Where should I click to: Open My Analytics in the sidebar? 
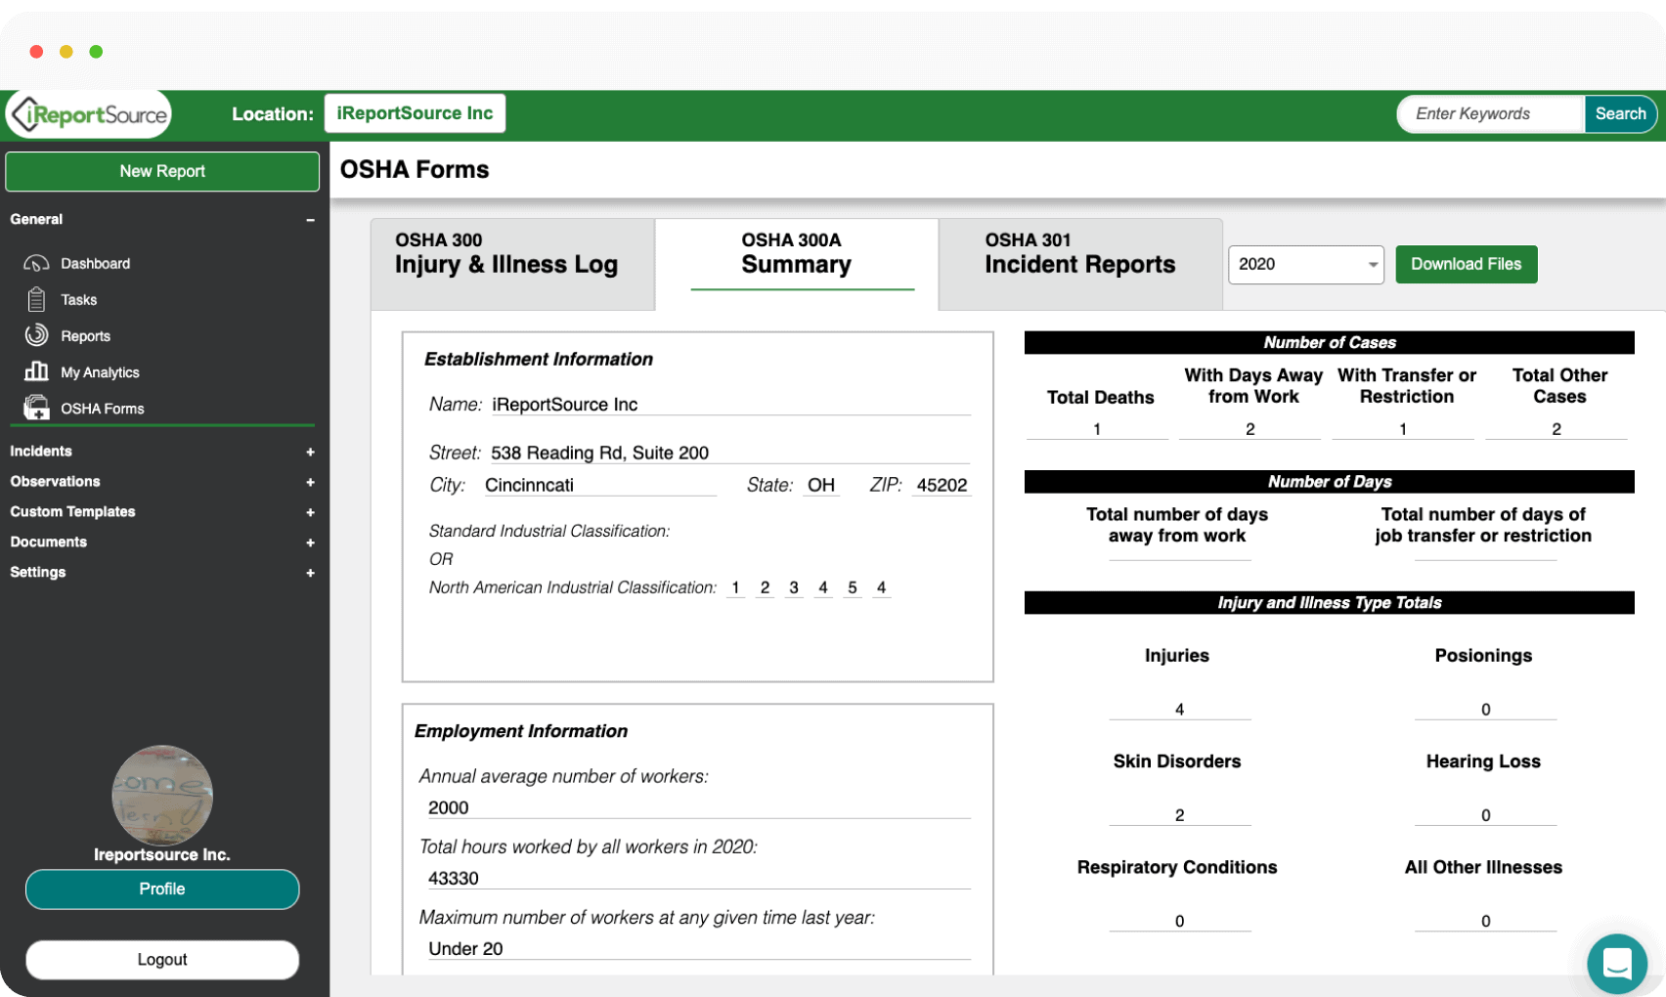(x=100, y=372)
